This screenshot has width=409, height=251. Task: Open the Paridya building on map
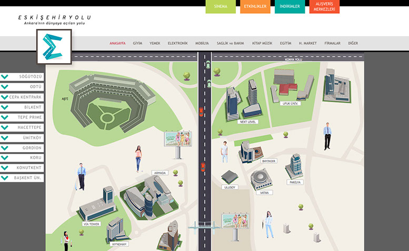[294, 166]
